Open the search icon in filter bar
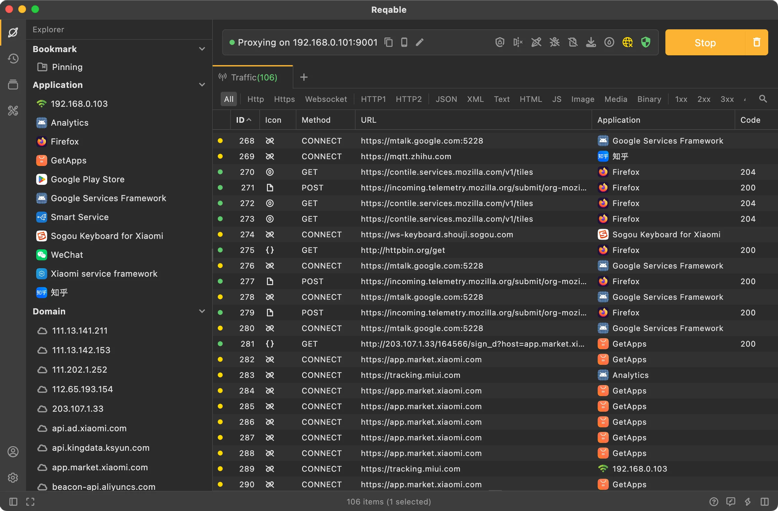 click(763, 99)
